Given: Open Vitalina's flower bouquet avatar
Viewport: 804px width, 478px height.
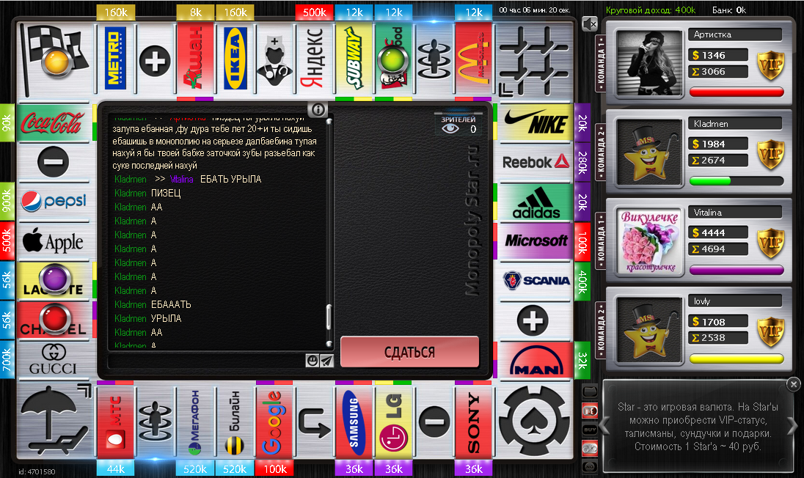Looking at the screenshot, I should [649, 240].
